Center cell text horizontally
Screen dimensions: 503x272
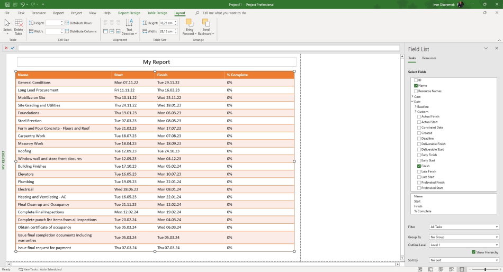pyautogui.click(x=112, y=22)
